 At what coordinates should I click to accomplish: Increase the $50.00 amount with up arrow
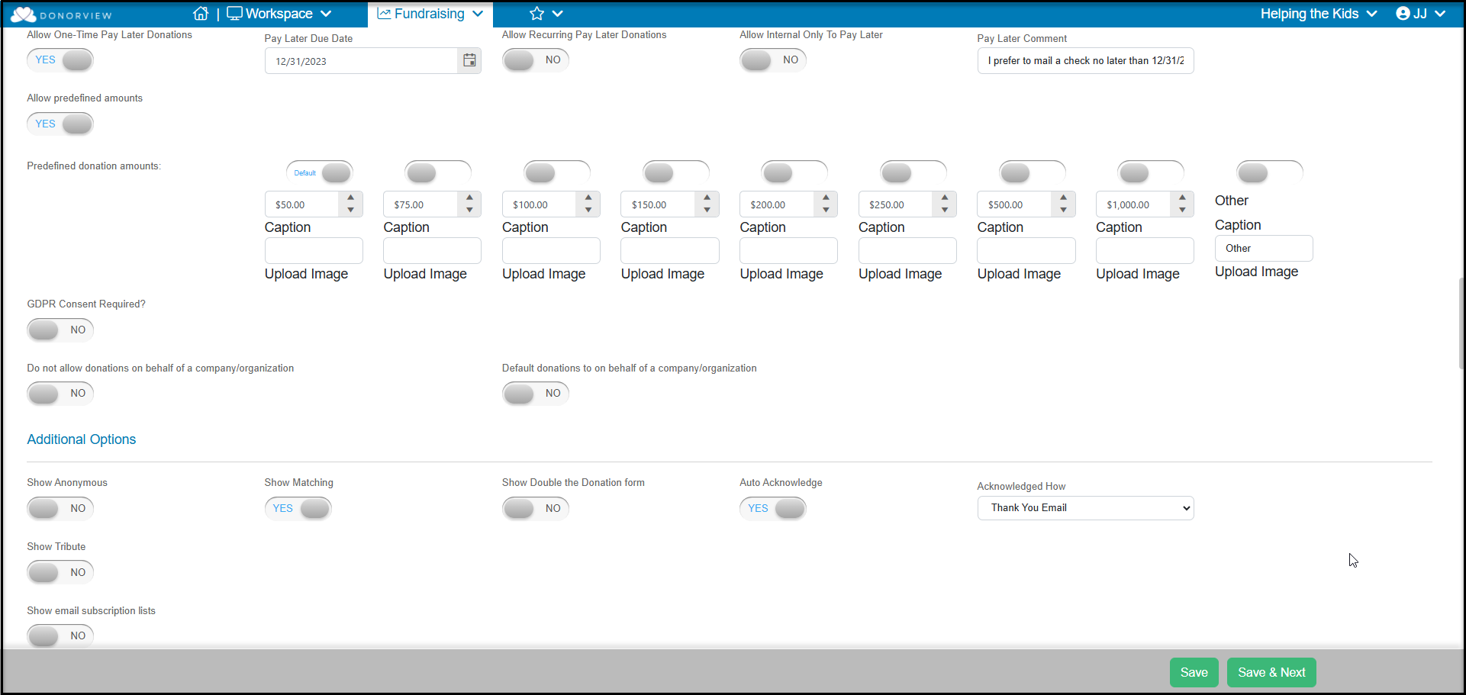coord(350,198)
